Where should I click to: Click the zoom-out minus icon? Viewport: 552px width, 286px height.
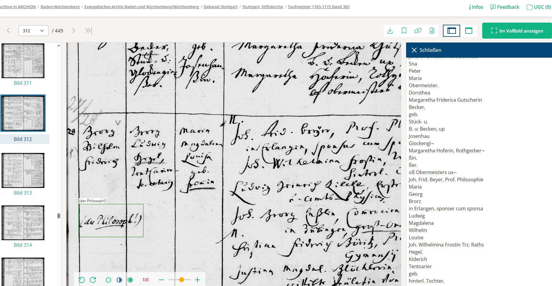coord(161,280)
